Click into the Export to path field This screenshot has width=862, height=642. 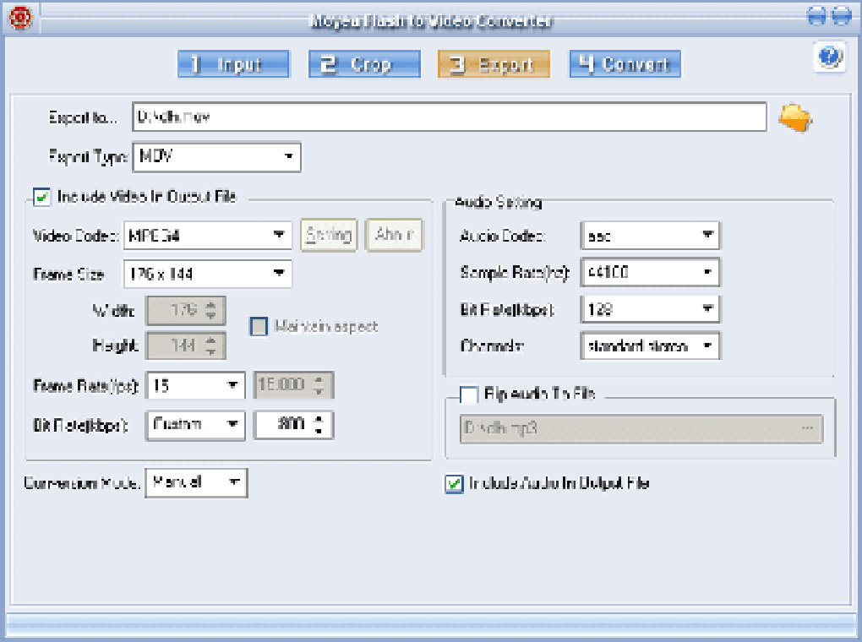click(449, 117)
